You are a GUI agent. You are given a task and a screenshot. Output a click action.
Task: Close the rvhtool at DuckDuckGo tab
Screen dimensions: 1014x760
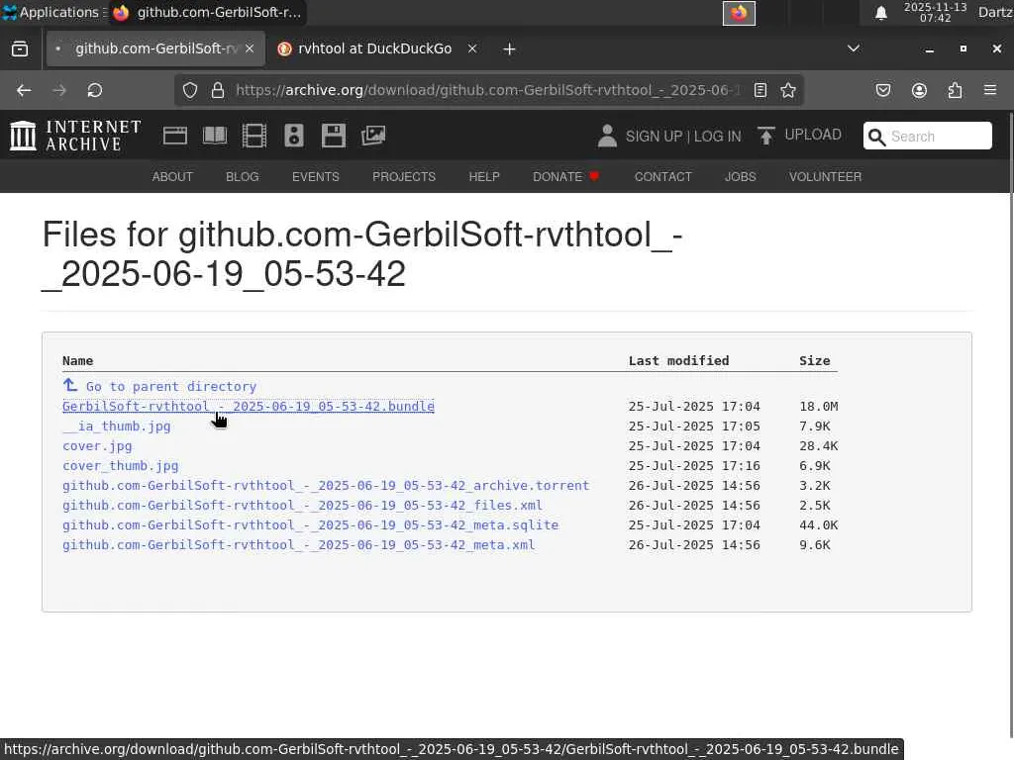point(472,49)
